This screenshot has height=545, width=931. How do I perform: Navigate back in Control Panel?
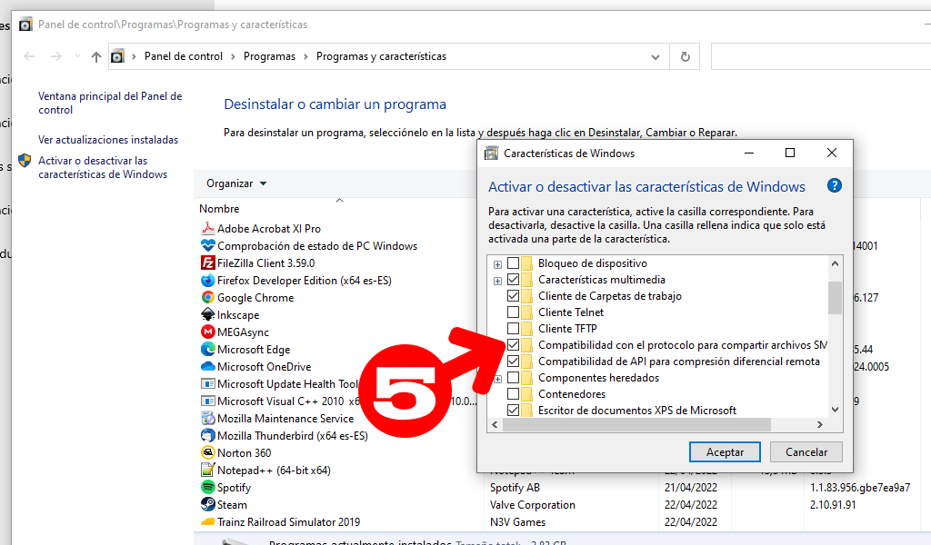coord(29,56)
